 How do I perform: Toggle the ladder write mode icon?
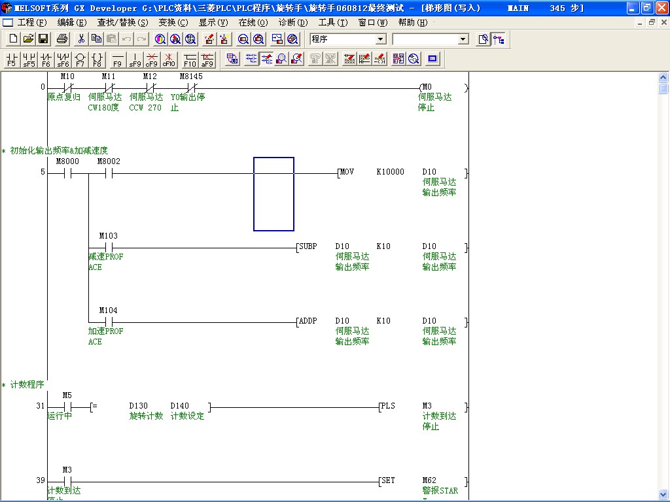pyautogui.click(x=267, y=59)
